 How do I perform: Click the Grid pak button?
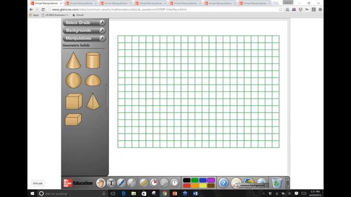pos(38,183)
